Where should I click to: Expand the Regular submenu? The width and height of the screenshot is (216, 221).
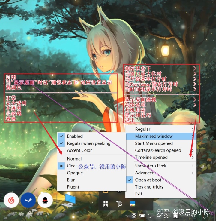161,129
